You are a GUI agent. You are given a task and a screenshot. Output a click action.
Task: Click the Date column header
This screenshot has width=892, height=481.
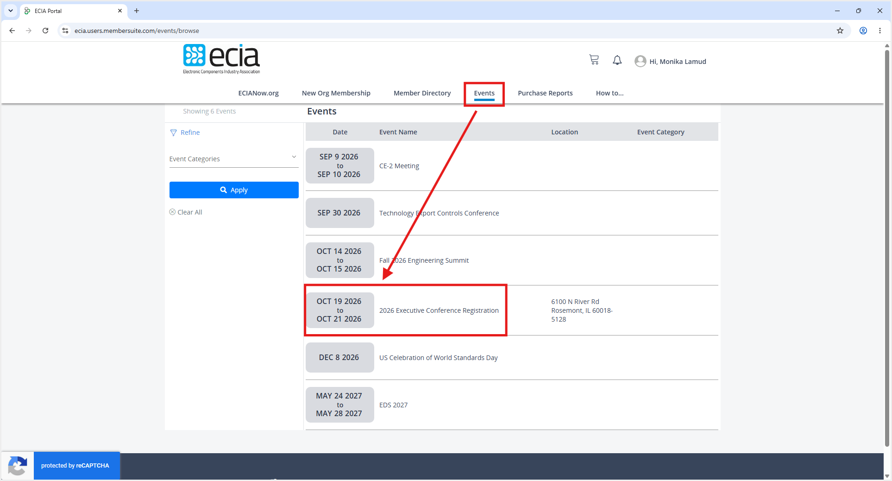pos(340,132)
